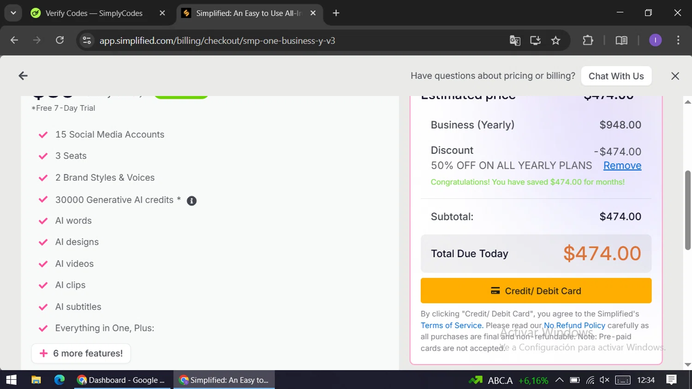Screen dimensions: 692x389
Task: Remove the 50% off discount
Action: click(x=622, y=166)
